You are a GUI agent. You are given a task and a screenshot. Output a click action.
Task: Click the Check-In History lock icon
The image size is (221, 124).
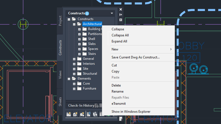(x=96, y=106)
